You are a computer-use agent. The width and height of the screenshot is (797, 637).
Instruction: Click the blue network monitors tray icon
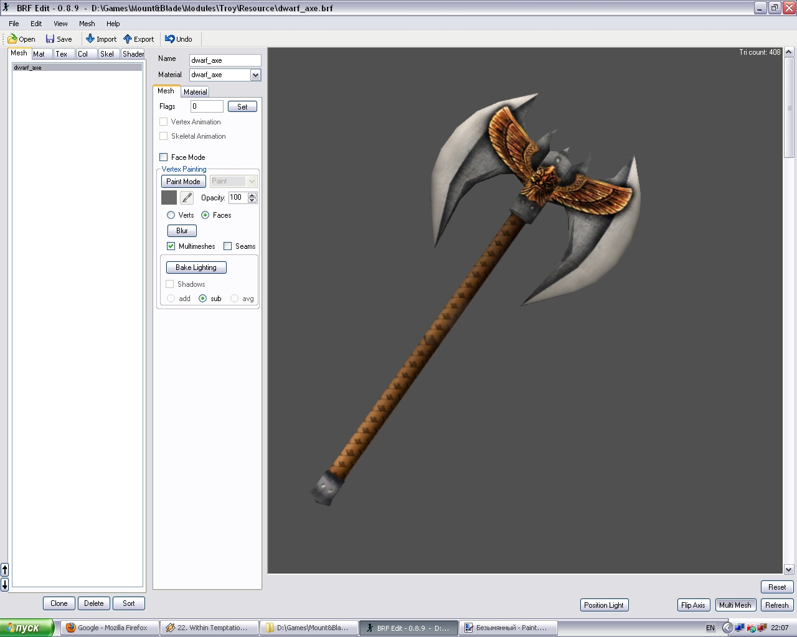coord(739,628)
